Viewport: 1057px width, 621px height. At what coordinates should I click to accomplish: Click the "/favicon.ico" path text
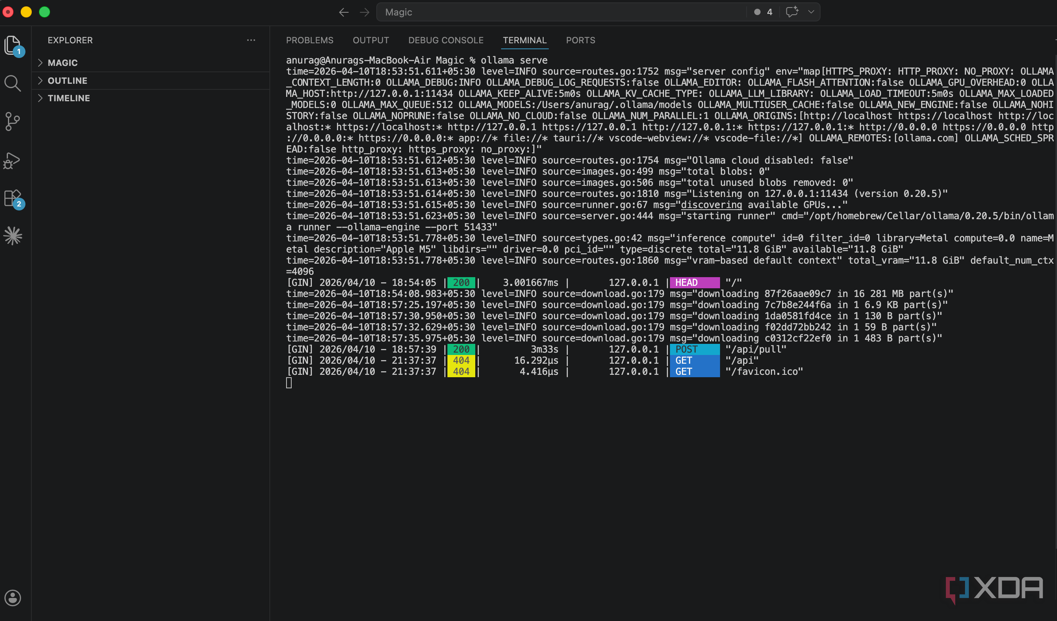(x=764, y=372)
